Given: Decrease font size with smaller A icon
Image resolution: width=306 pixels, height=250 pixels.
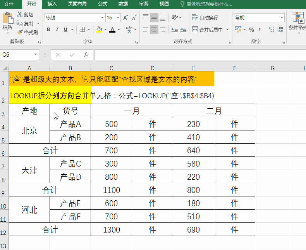Looking at the screenshot, I should coord(134,17).
